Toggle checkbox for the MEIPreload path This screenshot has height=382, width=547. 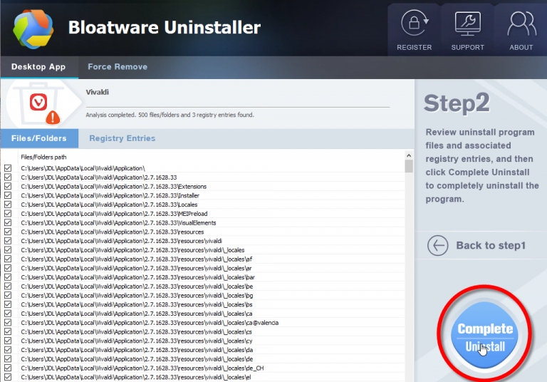(x=8, y=214)
